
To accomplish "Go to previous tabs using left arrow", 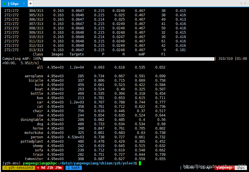I will [241, 3].
